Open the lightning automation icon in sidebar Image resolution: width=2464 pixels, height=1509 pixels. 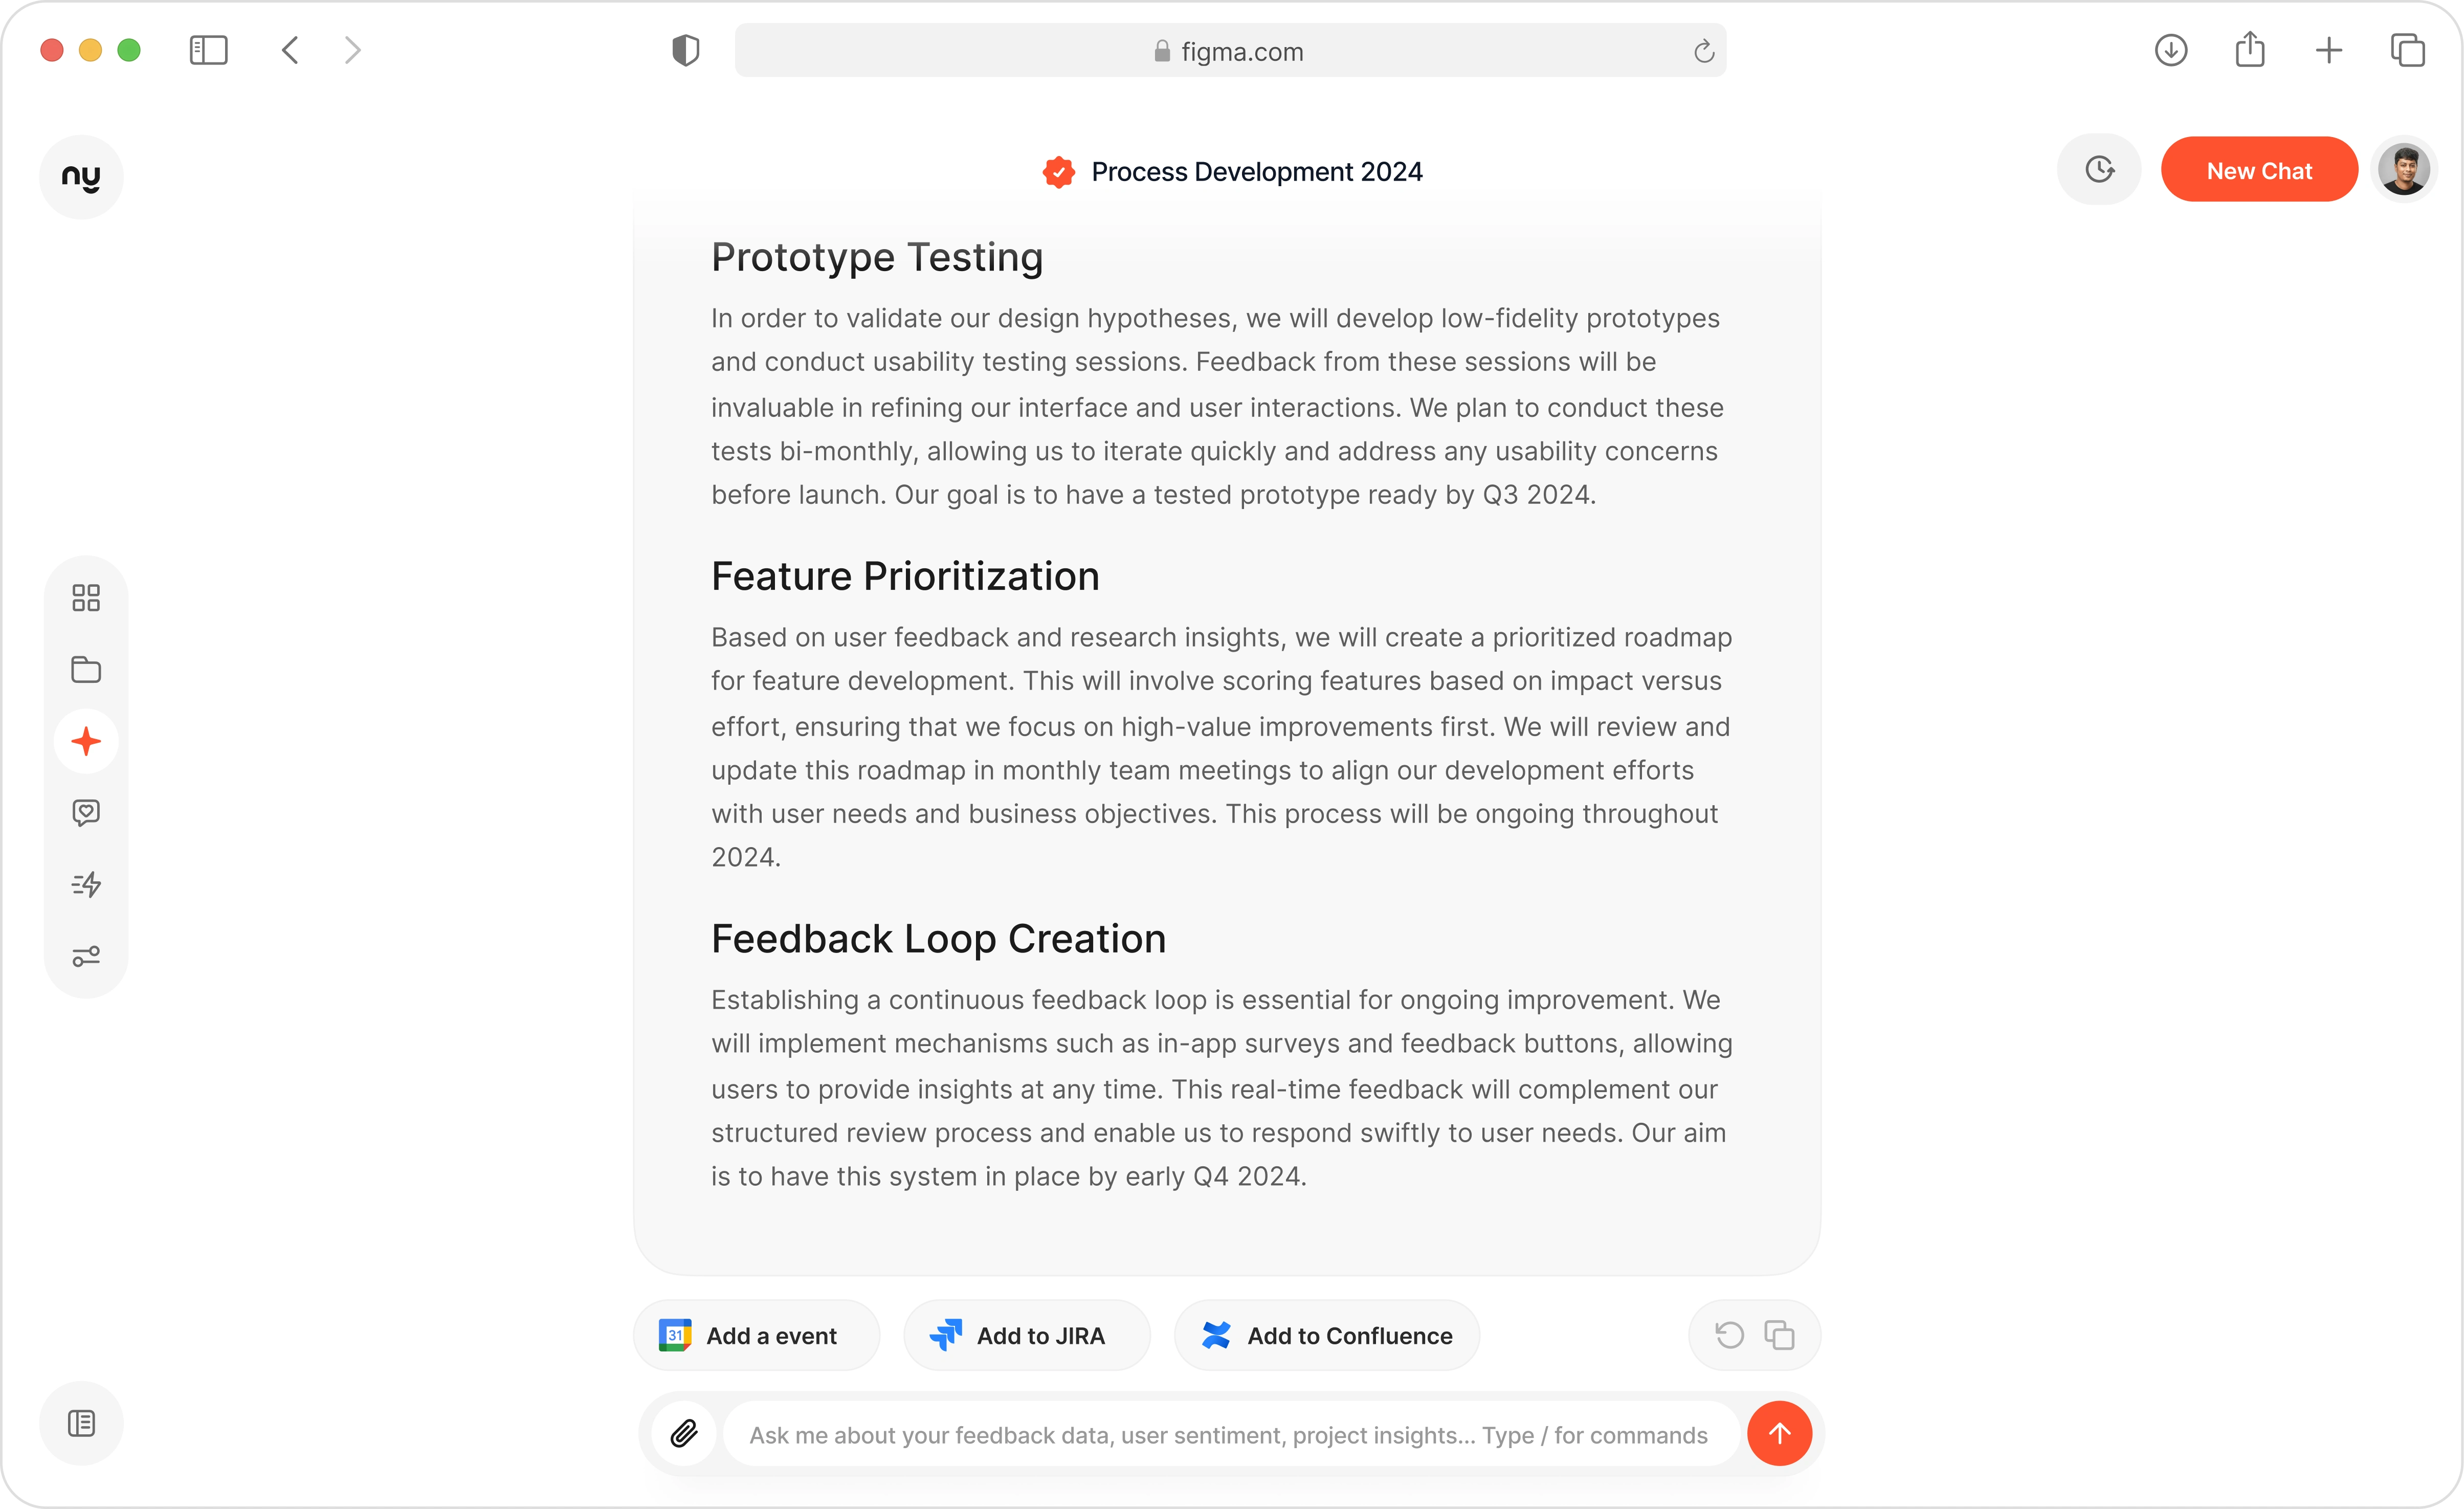[x=86, y=885]
